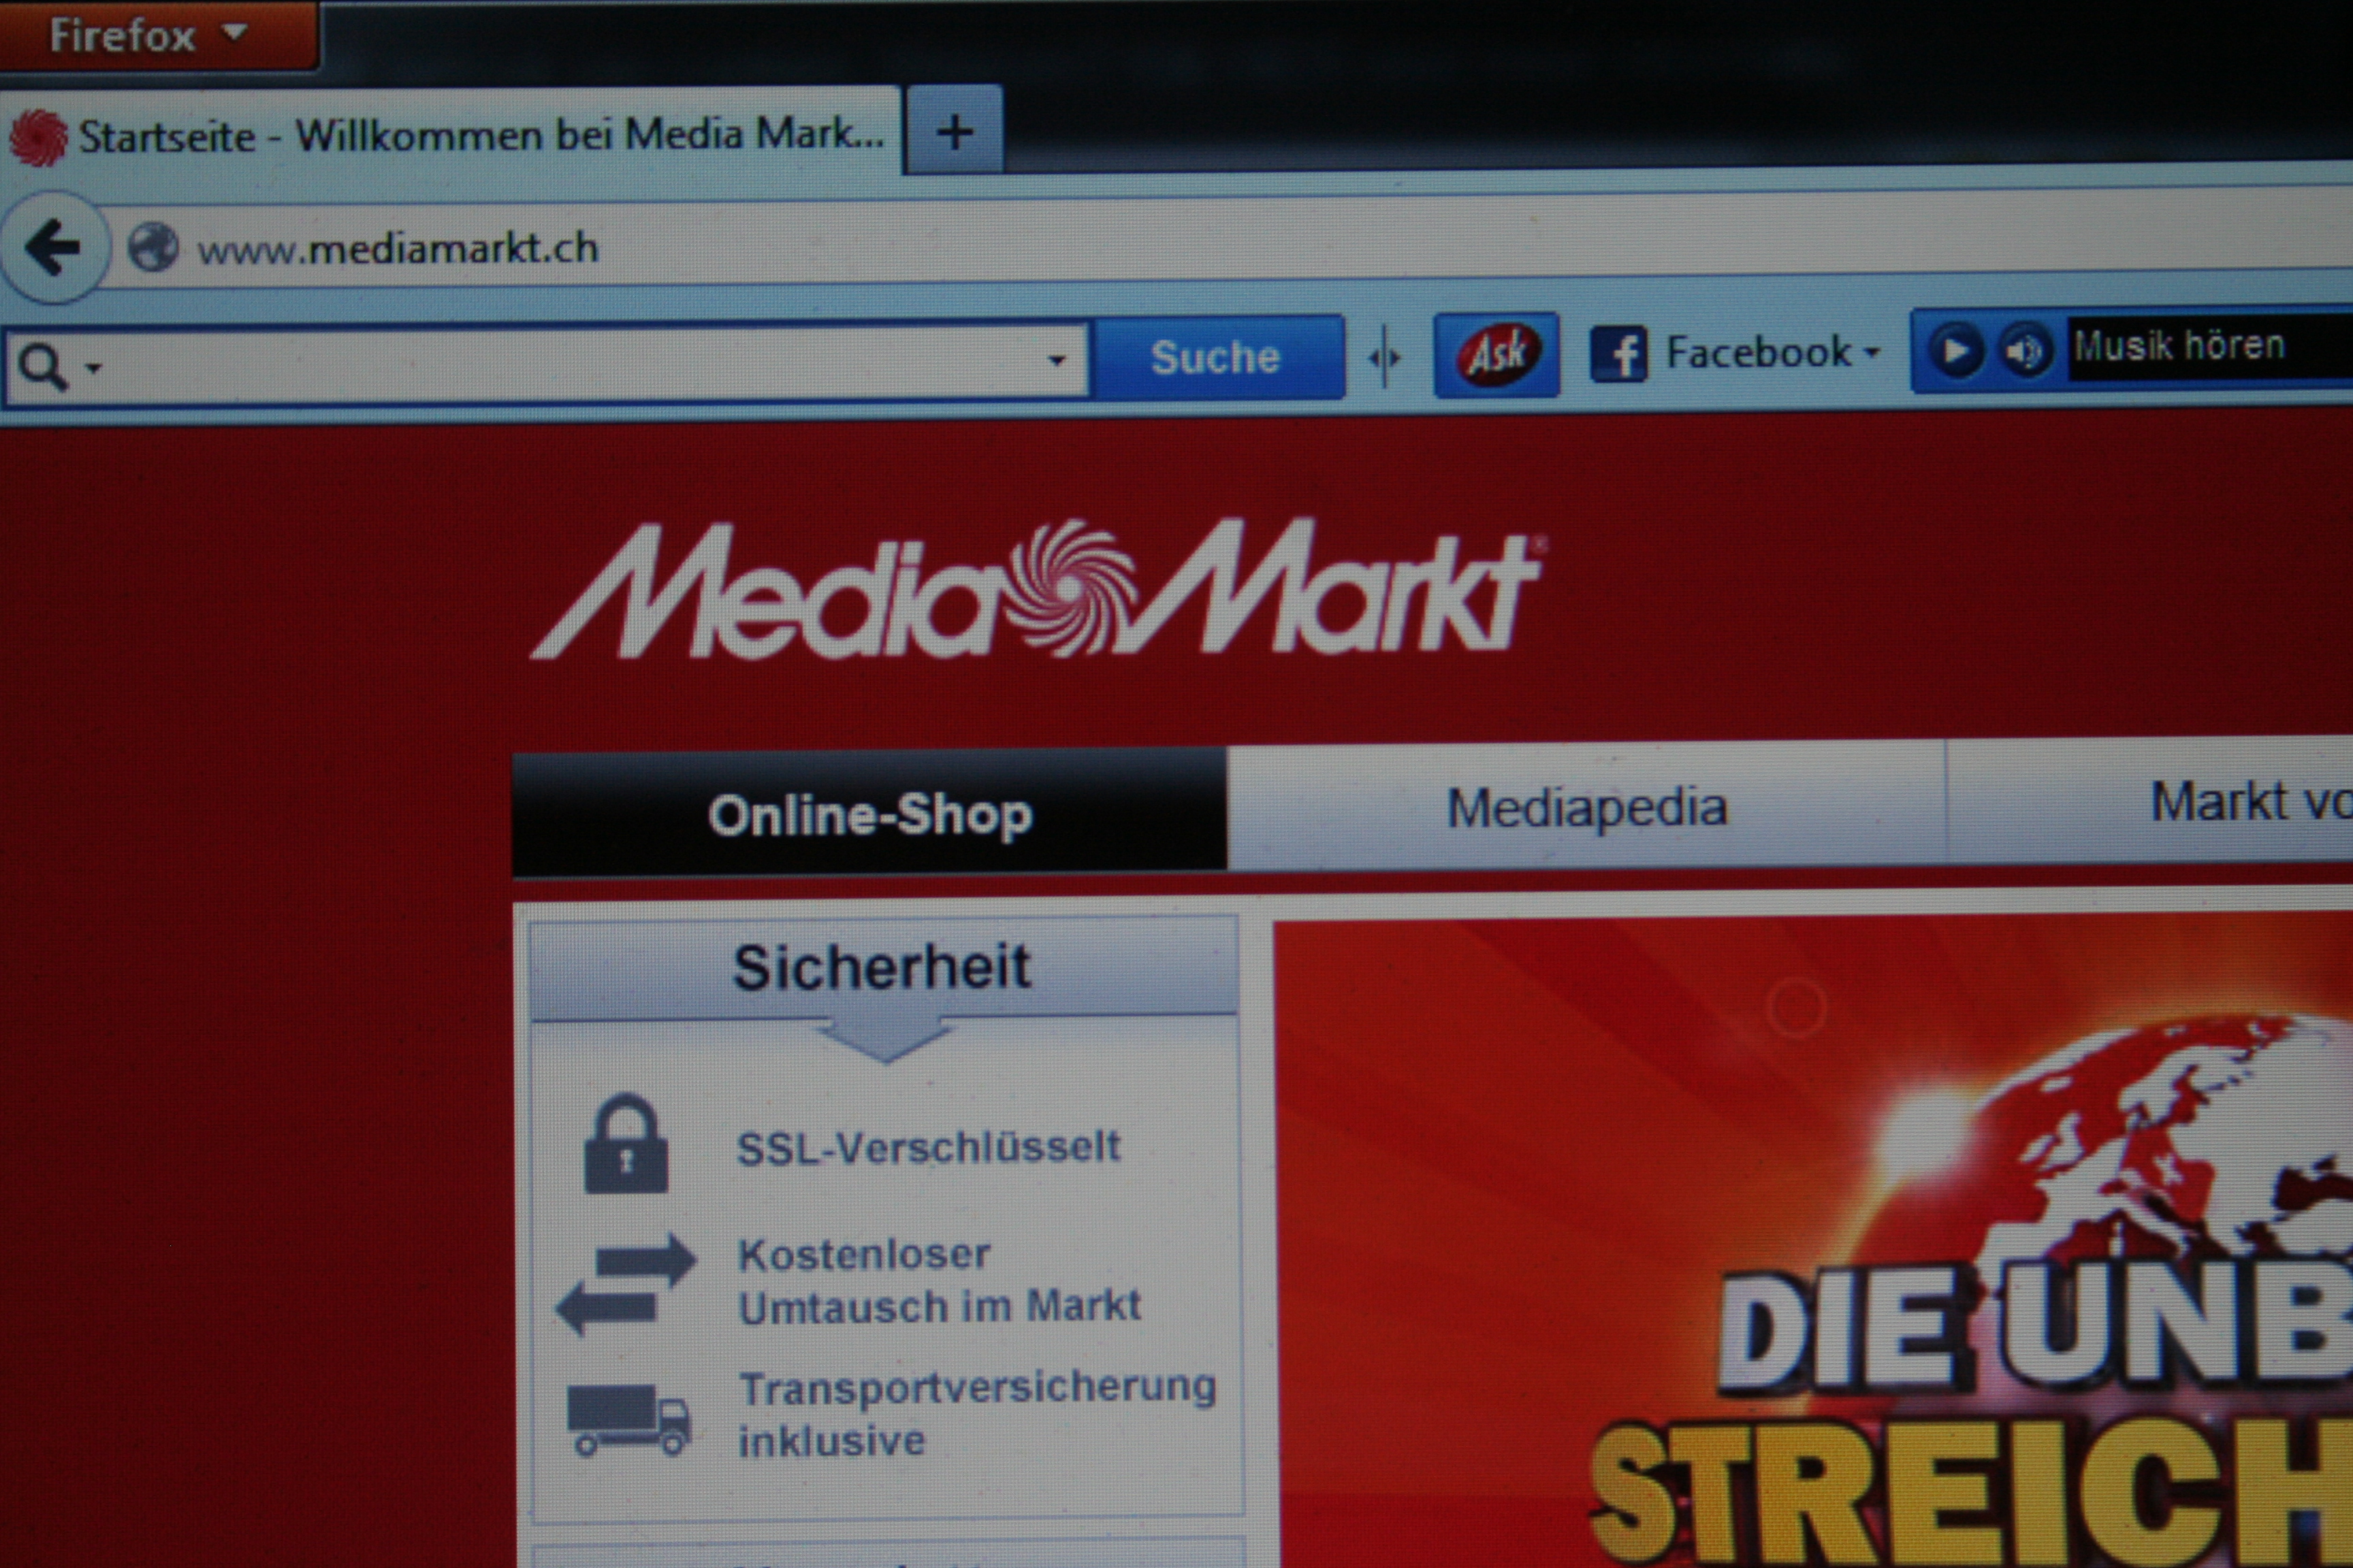Expand the Facebook toolbar dropdown arrow

coord(1872,352)
